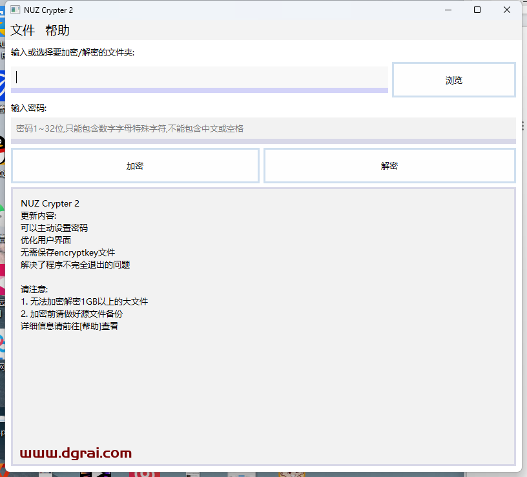Click the line '2. 加密前请做好源文件备份'
Image resolution: width=527 pixels, height=477 pixels.
(x=72, y=314)
